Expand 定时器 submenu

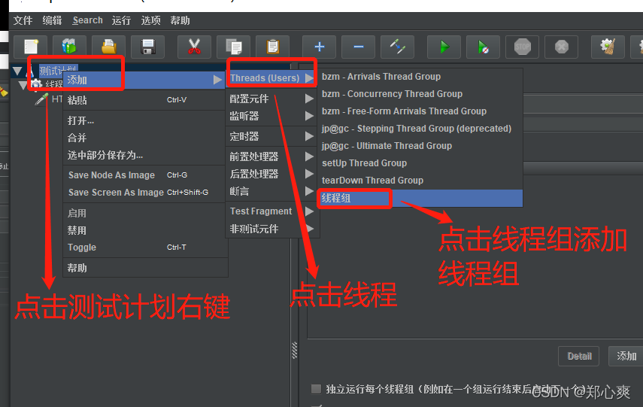pos(272,136)
